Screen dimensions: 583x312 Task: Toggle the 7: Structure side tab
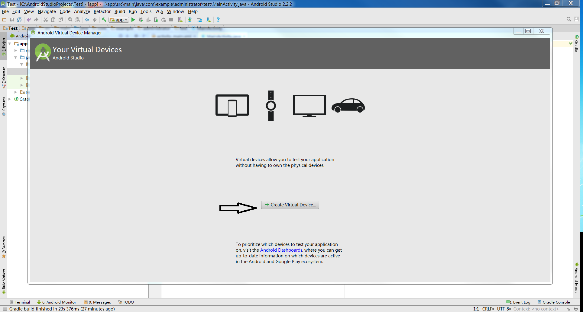4,77
